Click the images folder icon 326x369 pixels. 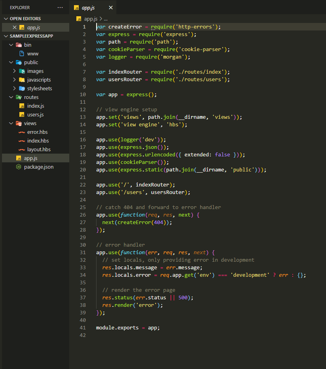[22, 71]
